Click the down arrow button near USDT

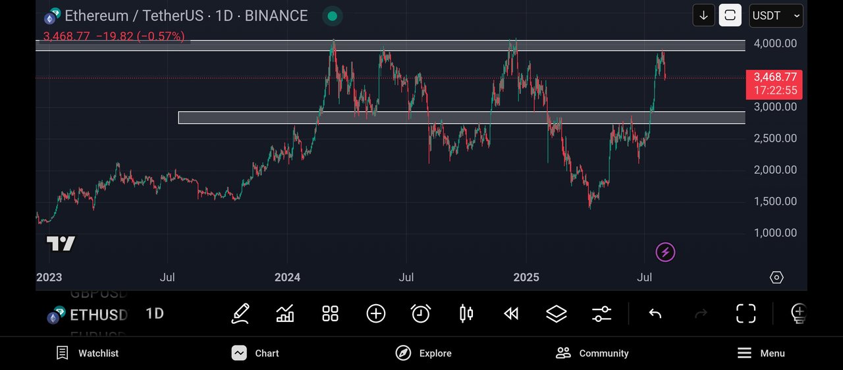(x=703, y=15)
